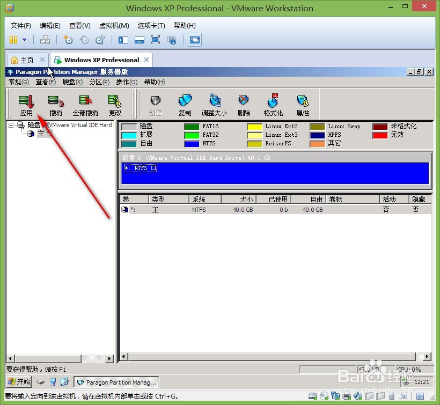The width and height of the screenshot is (440, 405).
Task: Click VMware console view icon
Action: coord(194,40)
